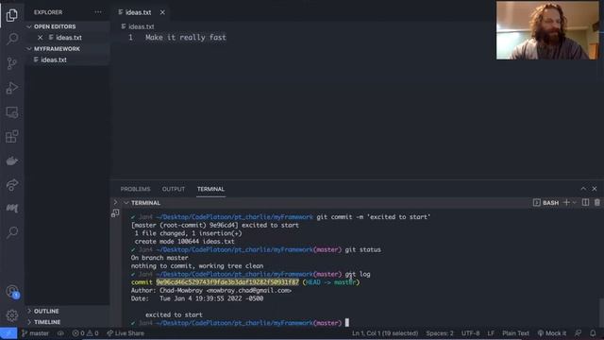
Task: Open the Remote Explorer view
Action: coord(12,112)
